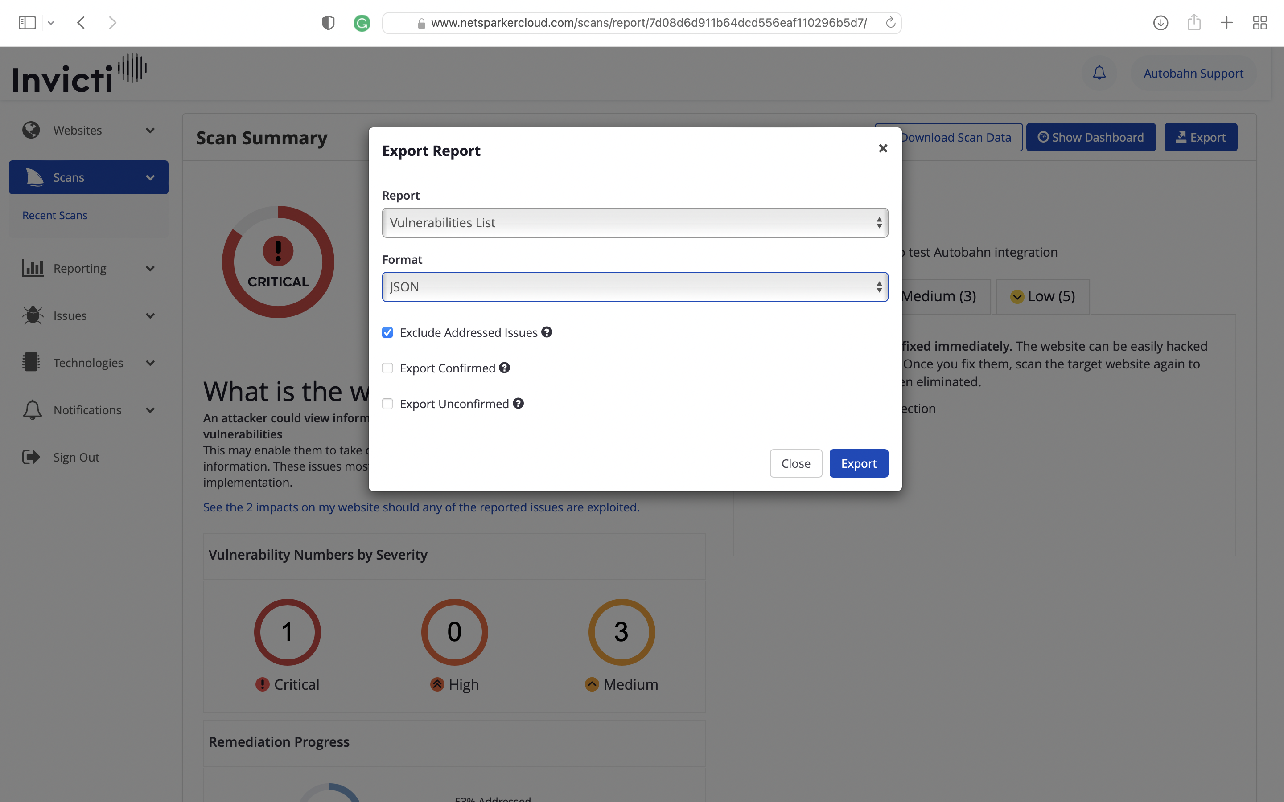
Task: Click the Invicti logo
Action: pos(80,73)
